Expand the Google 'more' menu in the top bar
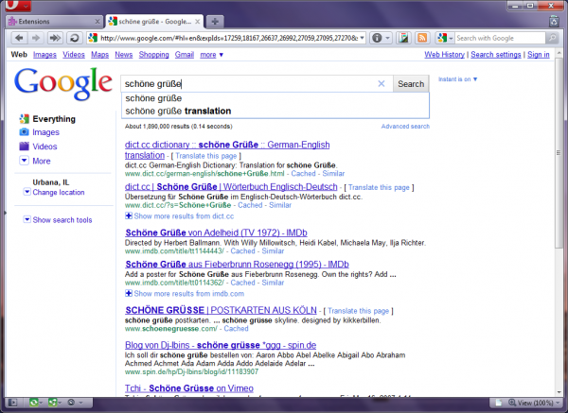The width and height of the screenshot is (568, 413). (212, 55)
